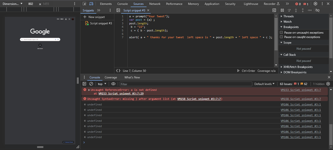This screenshot has width=333, height=150.
Task: Open the top JavaScript context dropdown
Action: (x=102, y=84)
